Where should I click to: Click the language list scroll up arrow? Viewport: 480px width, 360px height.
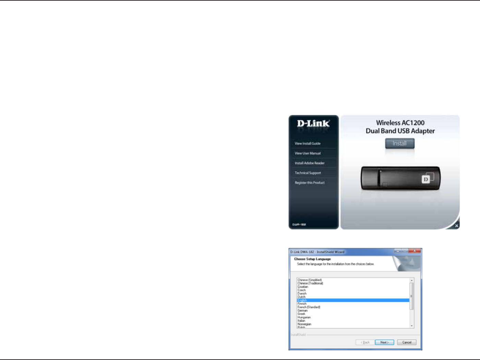click(412, 281)
